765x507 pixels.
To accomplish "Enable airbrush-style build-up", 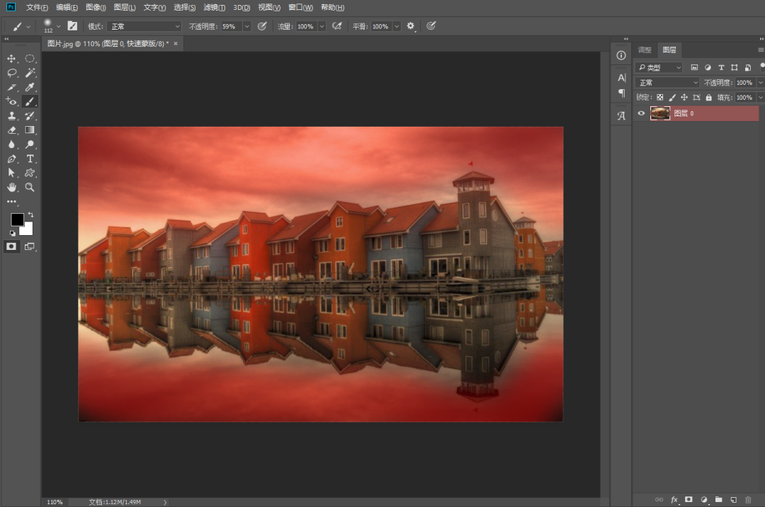I will pyautogui.click(x=336, y=26).
